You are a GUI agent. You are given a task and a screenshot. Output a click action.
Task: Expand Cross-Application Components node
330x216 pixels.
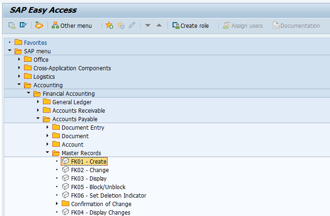[x=19, y=68]
